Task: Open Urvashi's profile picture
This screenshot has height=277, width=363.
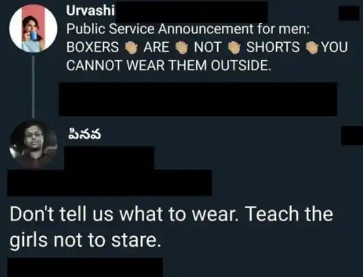Action: (x=33, y=28)
